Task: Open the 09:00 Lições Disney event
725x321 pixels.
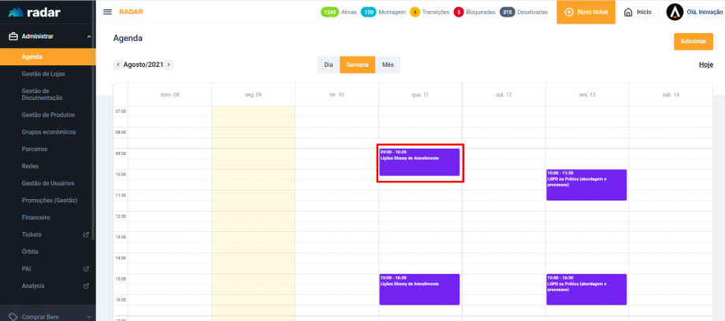Action: coord(419,162)
